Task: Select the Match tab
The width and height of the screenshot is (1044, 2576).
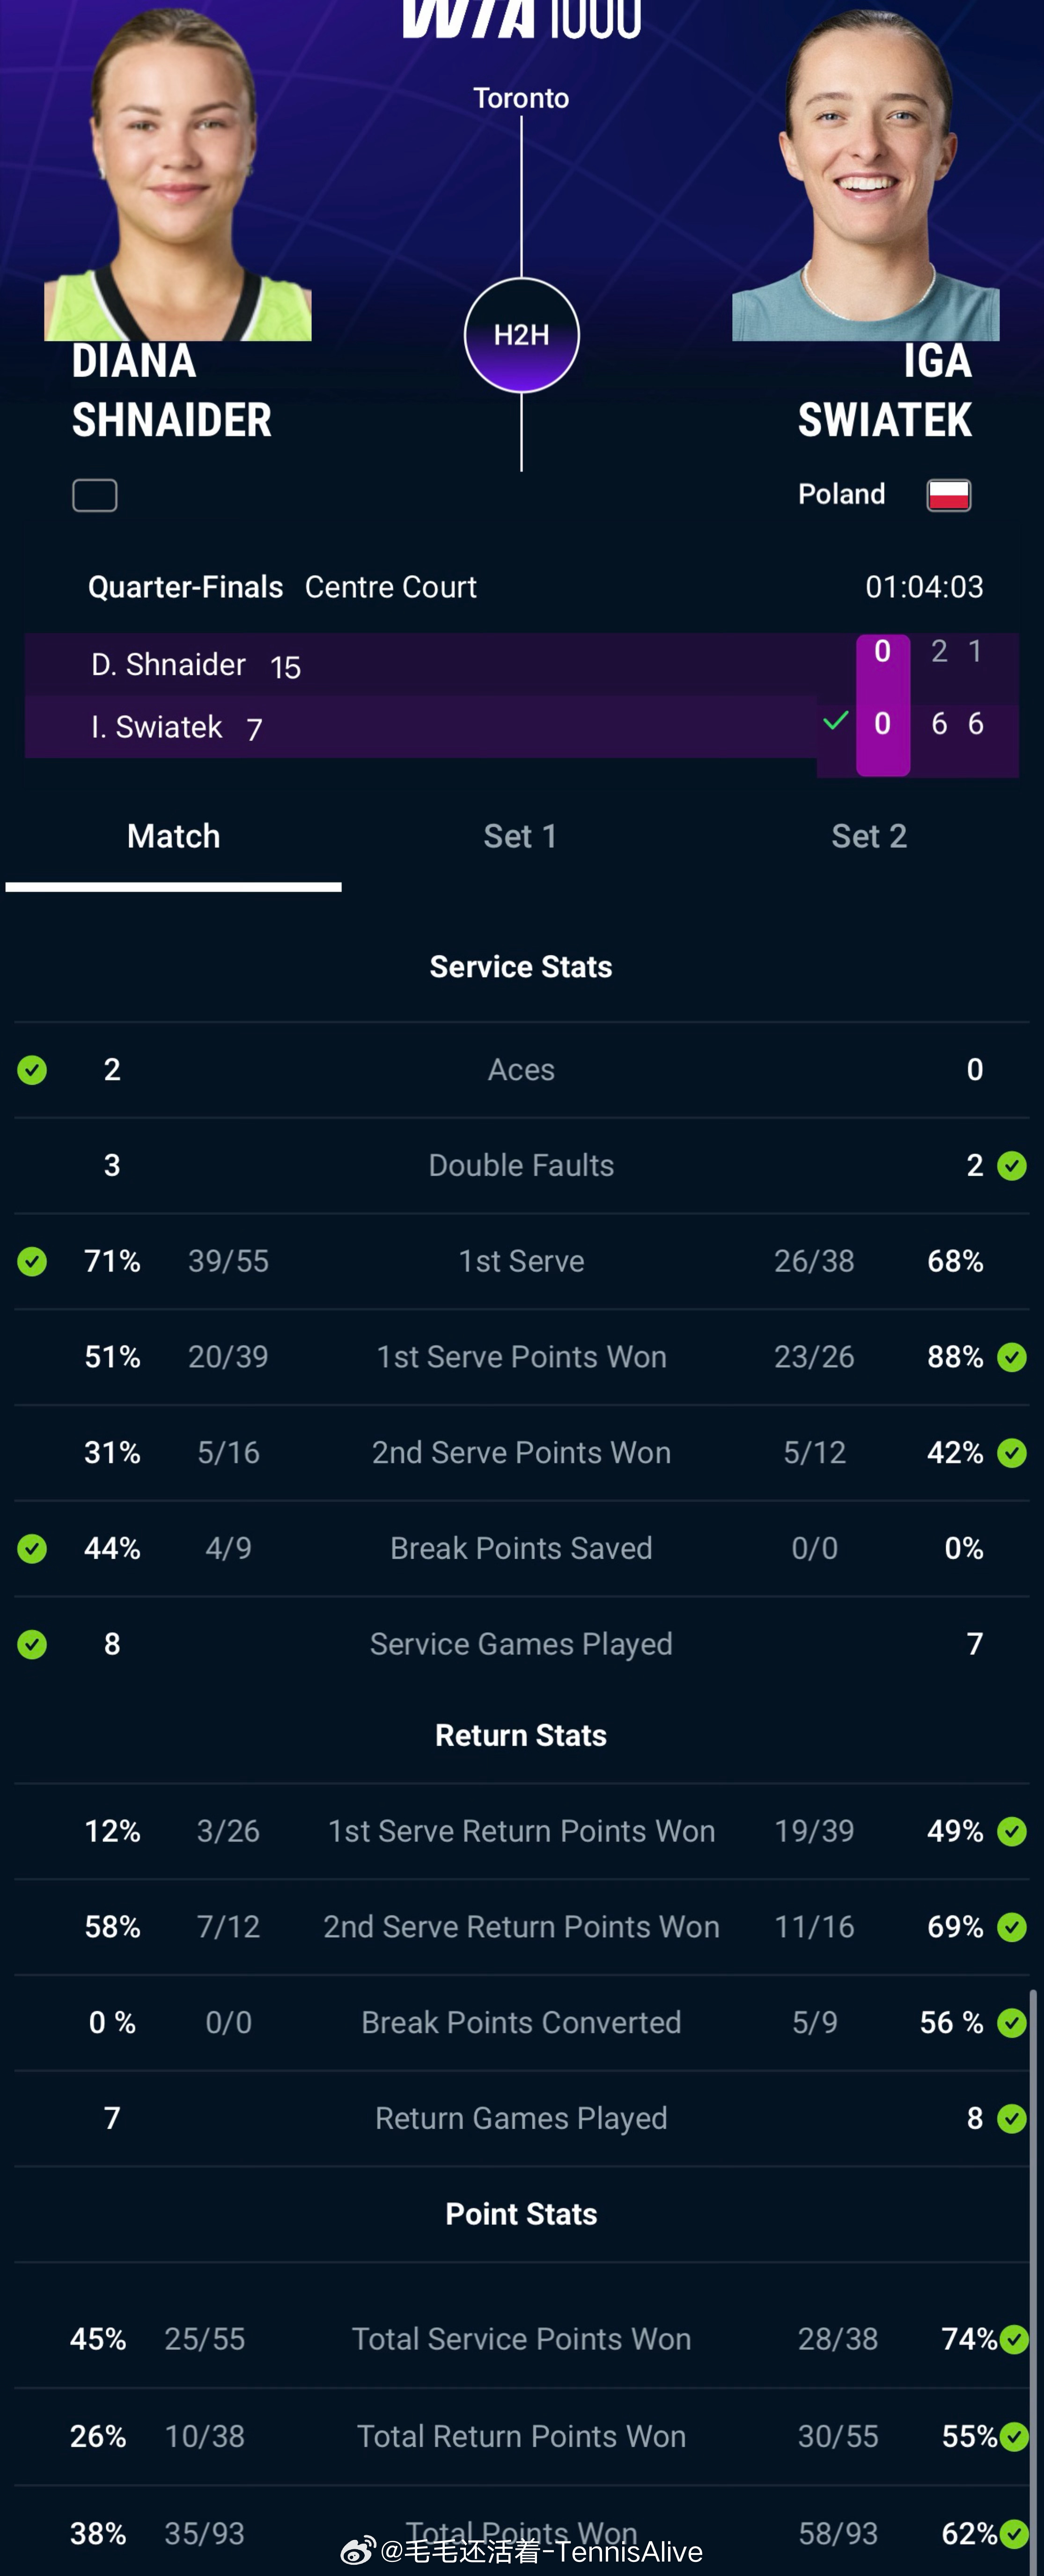Action: pyautogui.click(x=173, y=836)
